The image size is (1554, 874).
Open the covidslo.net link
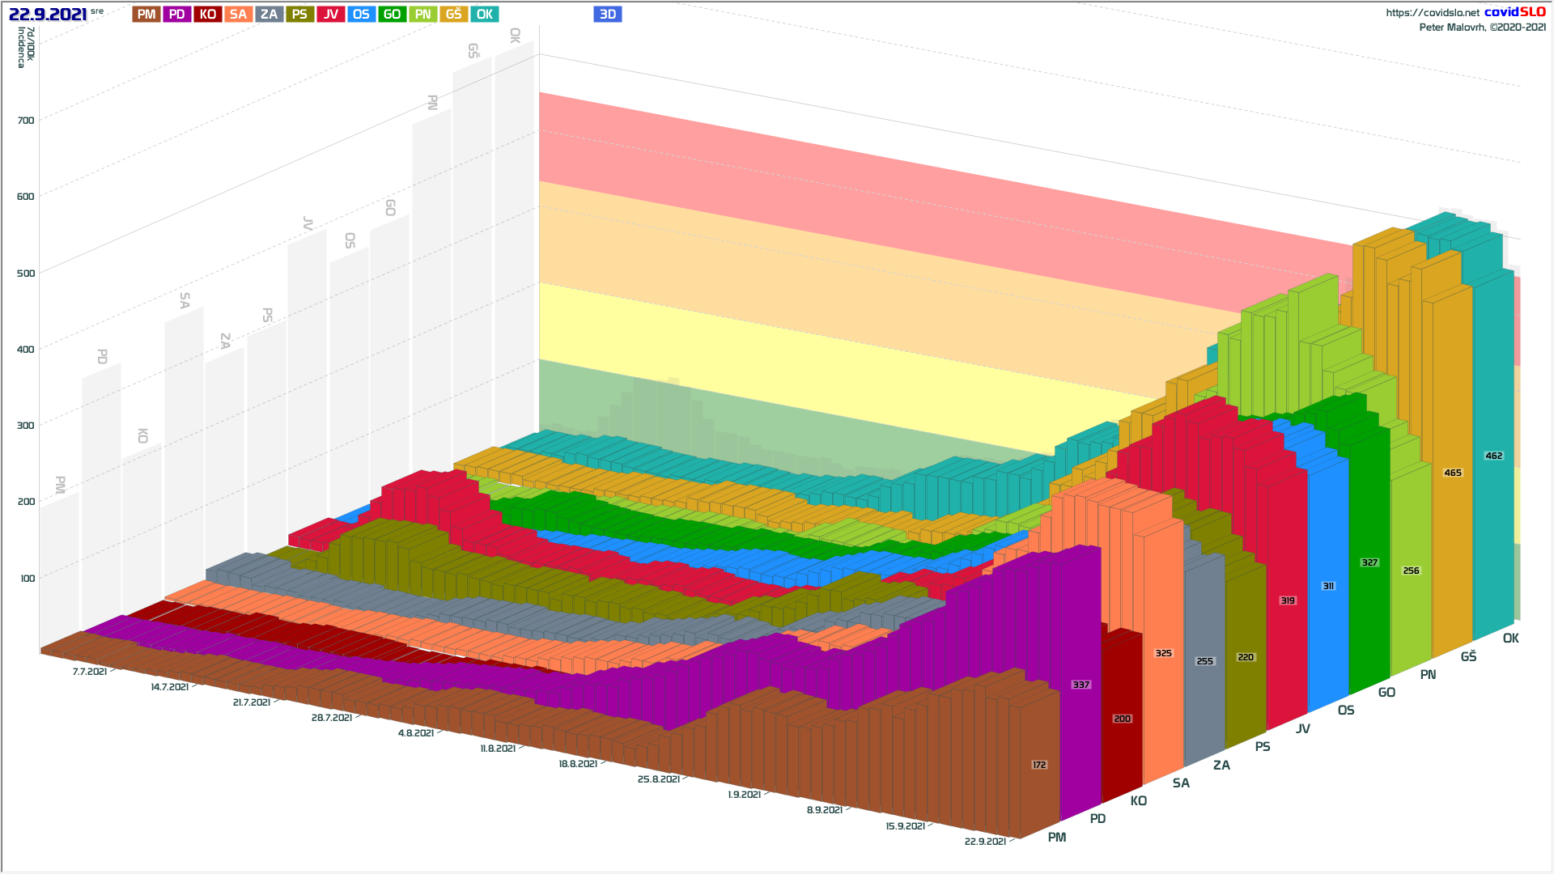(x=1432, y=13)
